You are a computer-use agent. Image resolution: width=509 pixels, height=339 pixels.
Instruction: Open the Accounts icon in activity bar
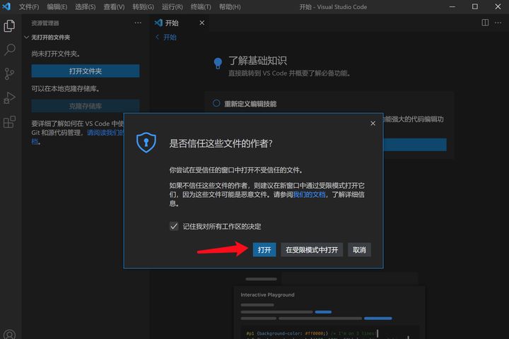(9, 334)
